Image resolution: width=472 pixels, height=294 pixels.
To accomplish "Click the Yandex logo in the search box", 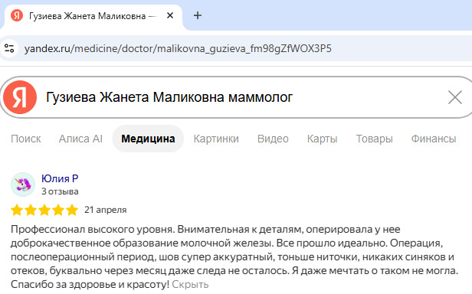I will (20, 97).
